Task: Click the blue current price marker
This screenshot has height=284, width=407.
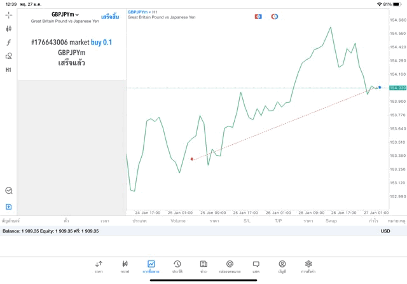Action: [380, 88]
